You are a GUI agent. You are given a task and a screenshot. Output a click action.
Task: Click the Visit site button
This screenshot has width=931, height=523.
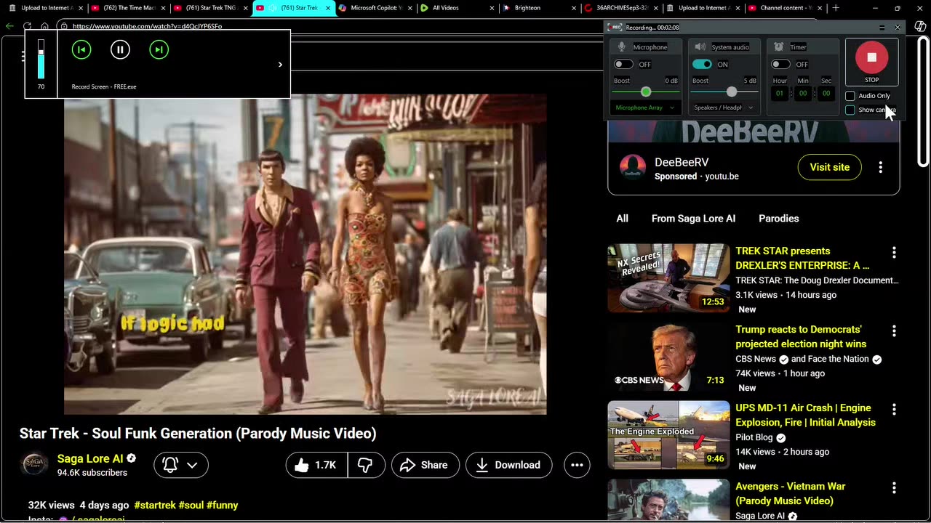point(829,167)
